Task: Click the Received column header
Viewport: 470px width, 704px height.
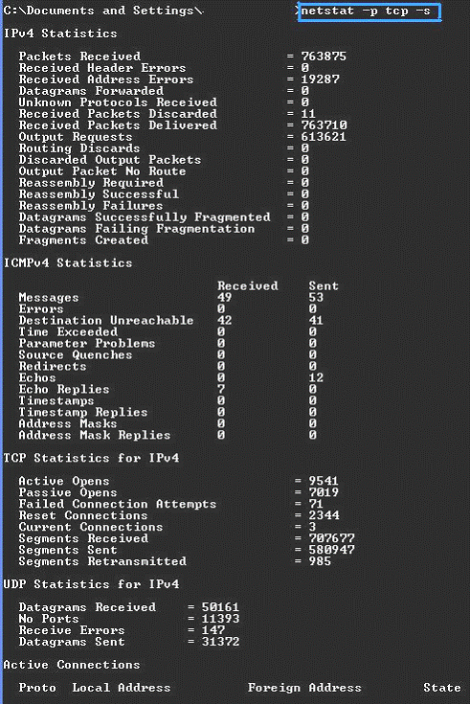Action: tap(248, 286)
